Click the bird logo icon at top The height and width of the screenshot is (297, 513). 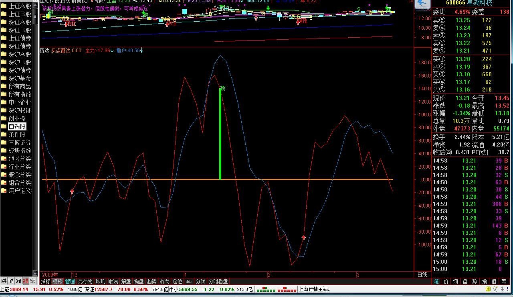tap(422, 4)
